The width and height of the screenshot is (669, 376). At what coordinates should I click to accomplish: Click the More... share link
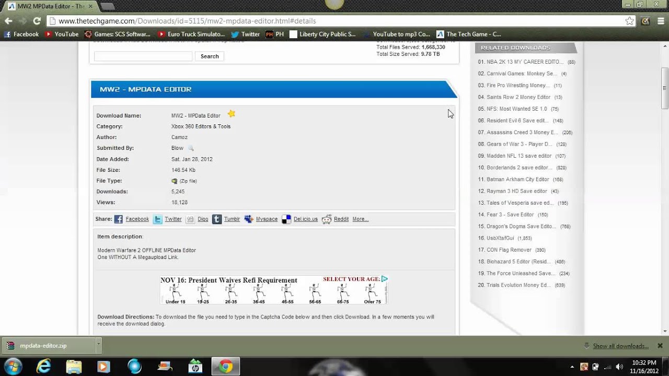(360, 219)
